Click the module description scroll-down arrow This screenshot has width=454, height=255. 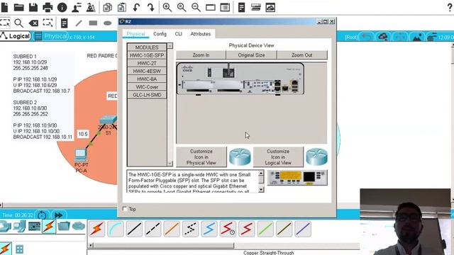click(261, 189)
